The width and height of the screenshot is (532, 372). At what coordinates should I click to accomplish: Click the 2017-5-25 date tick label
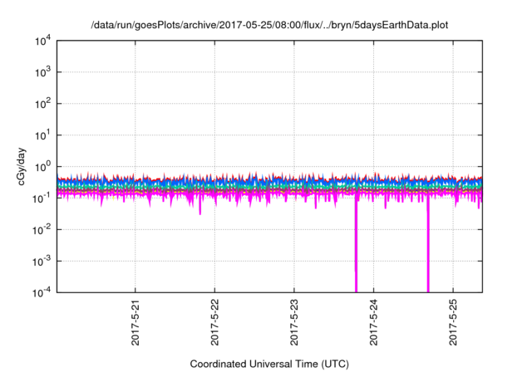point(453,322)
